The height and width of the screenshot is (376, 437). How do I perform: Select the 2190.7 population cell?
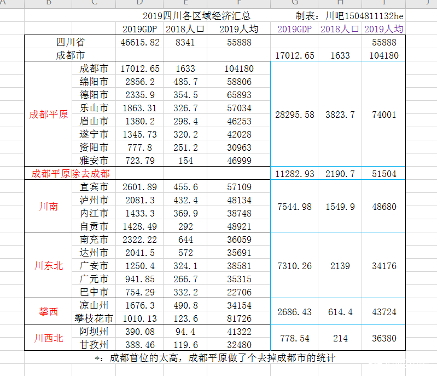pos(340,174)
